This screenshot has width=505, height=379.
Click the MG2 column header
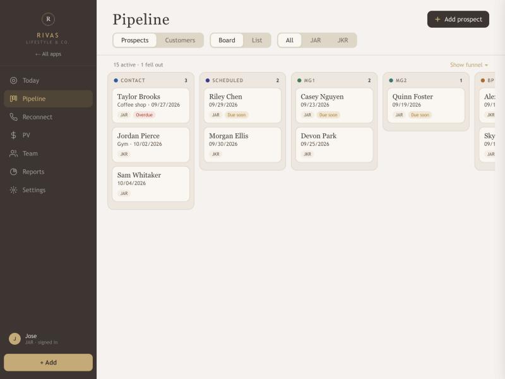pos(425,80)
